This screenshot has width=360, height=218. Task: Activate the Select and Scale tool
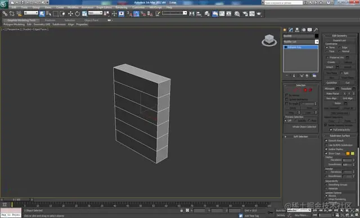pos(84,14)
